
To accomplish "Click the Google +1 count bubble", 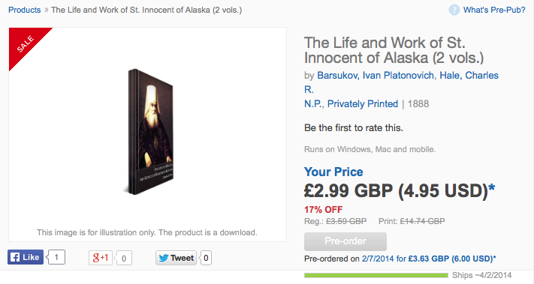I will (124, 259).
